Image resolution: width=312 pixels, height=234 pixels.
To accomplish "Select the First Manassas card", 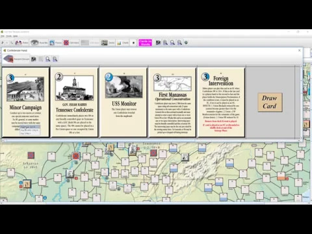I will point(172,102).
